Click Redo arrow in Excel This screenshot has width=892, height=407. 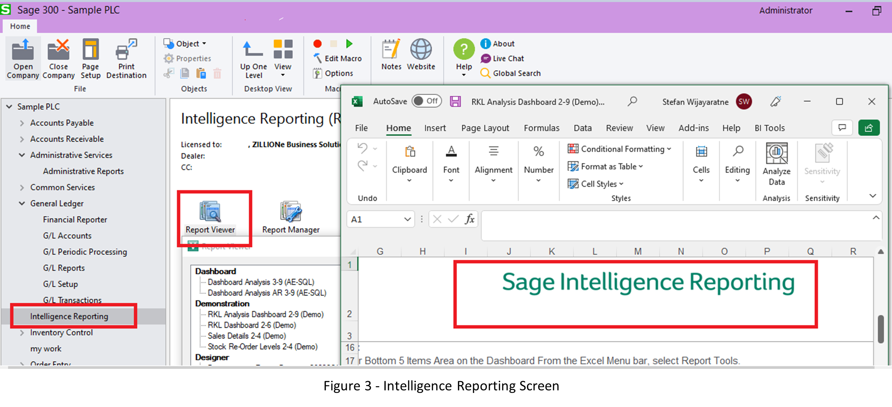tap(362, 166)
